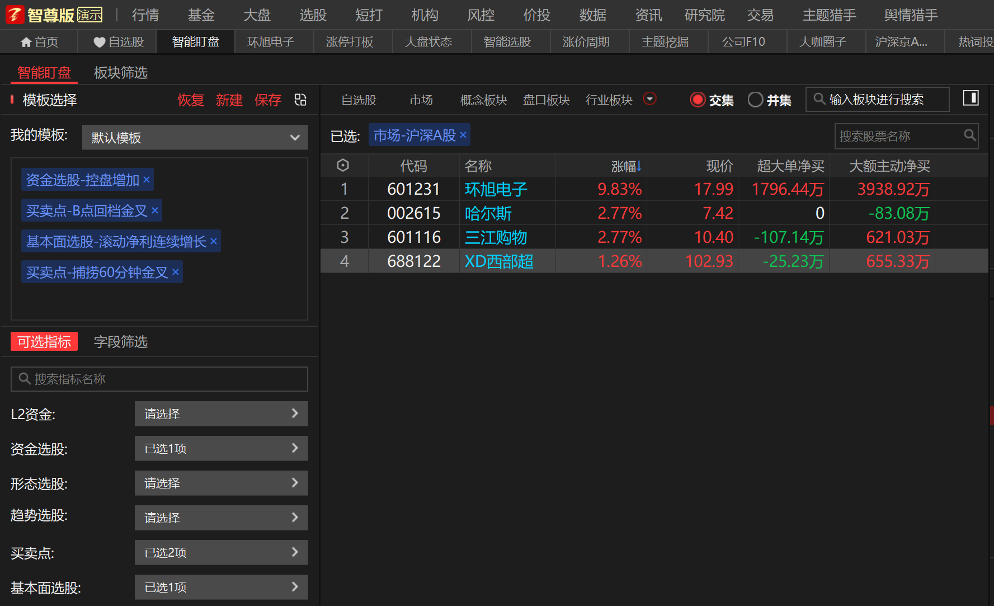
Task: Click code cell 002615
Action: point(414,213)
